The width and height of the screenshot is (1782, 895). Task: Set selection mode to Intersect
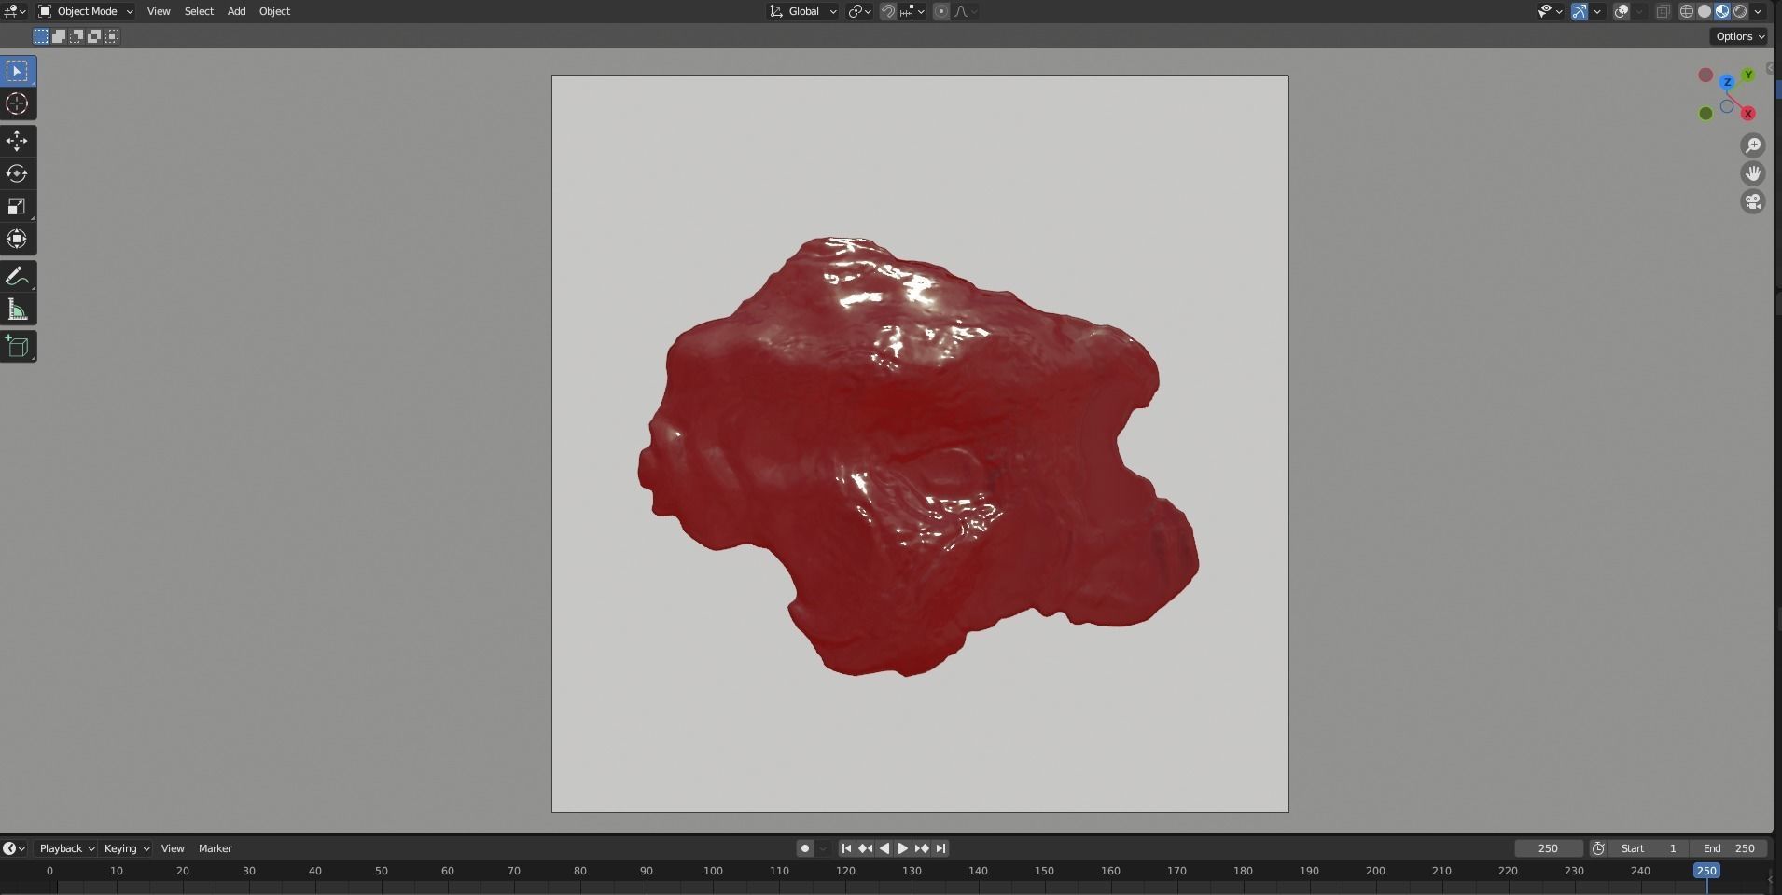click(x=112, y=36)
